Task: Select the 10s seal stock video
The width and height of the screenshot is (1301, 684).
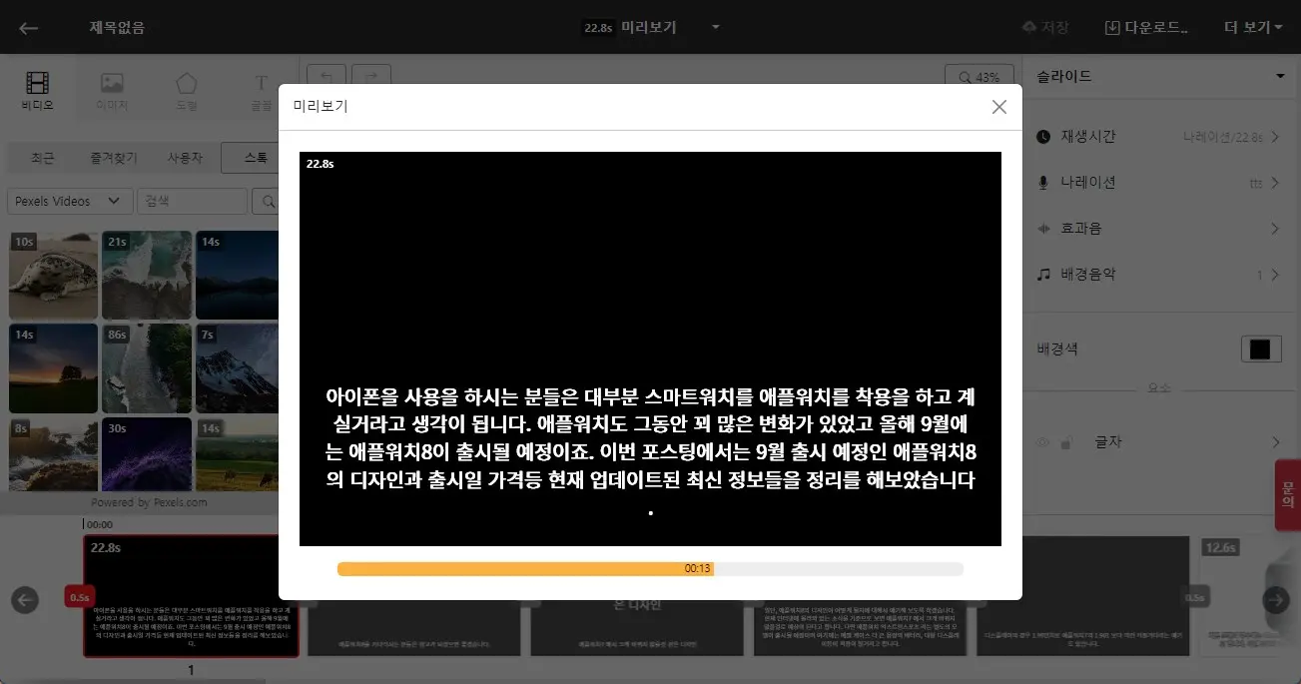Action: pos(54,275)
